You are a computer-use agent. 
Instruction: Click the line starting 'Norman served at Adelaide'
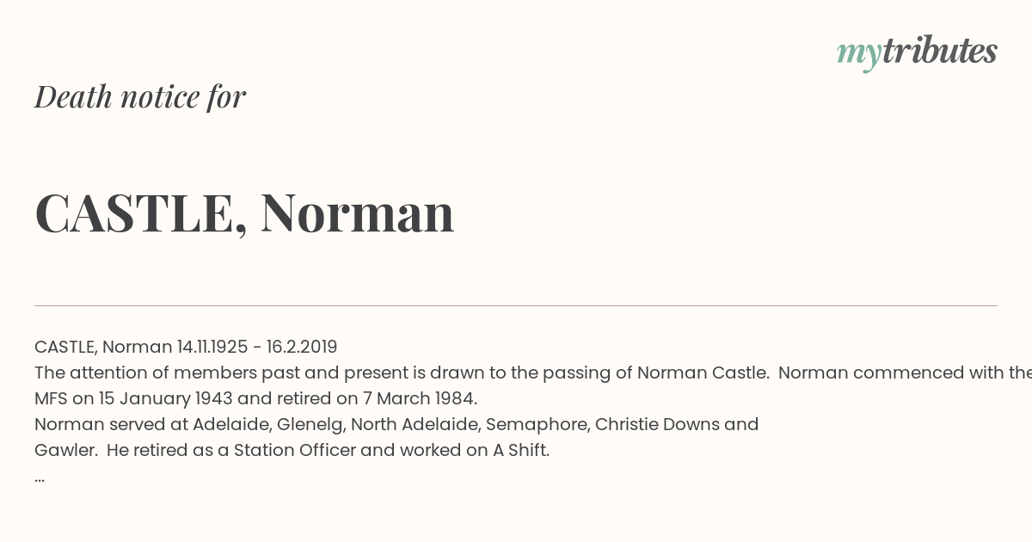[396, 424]
